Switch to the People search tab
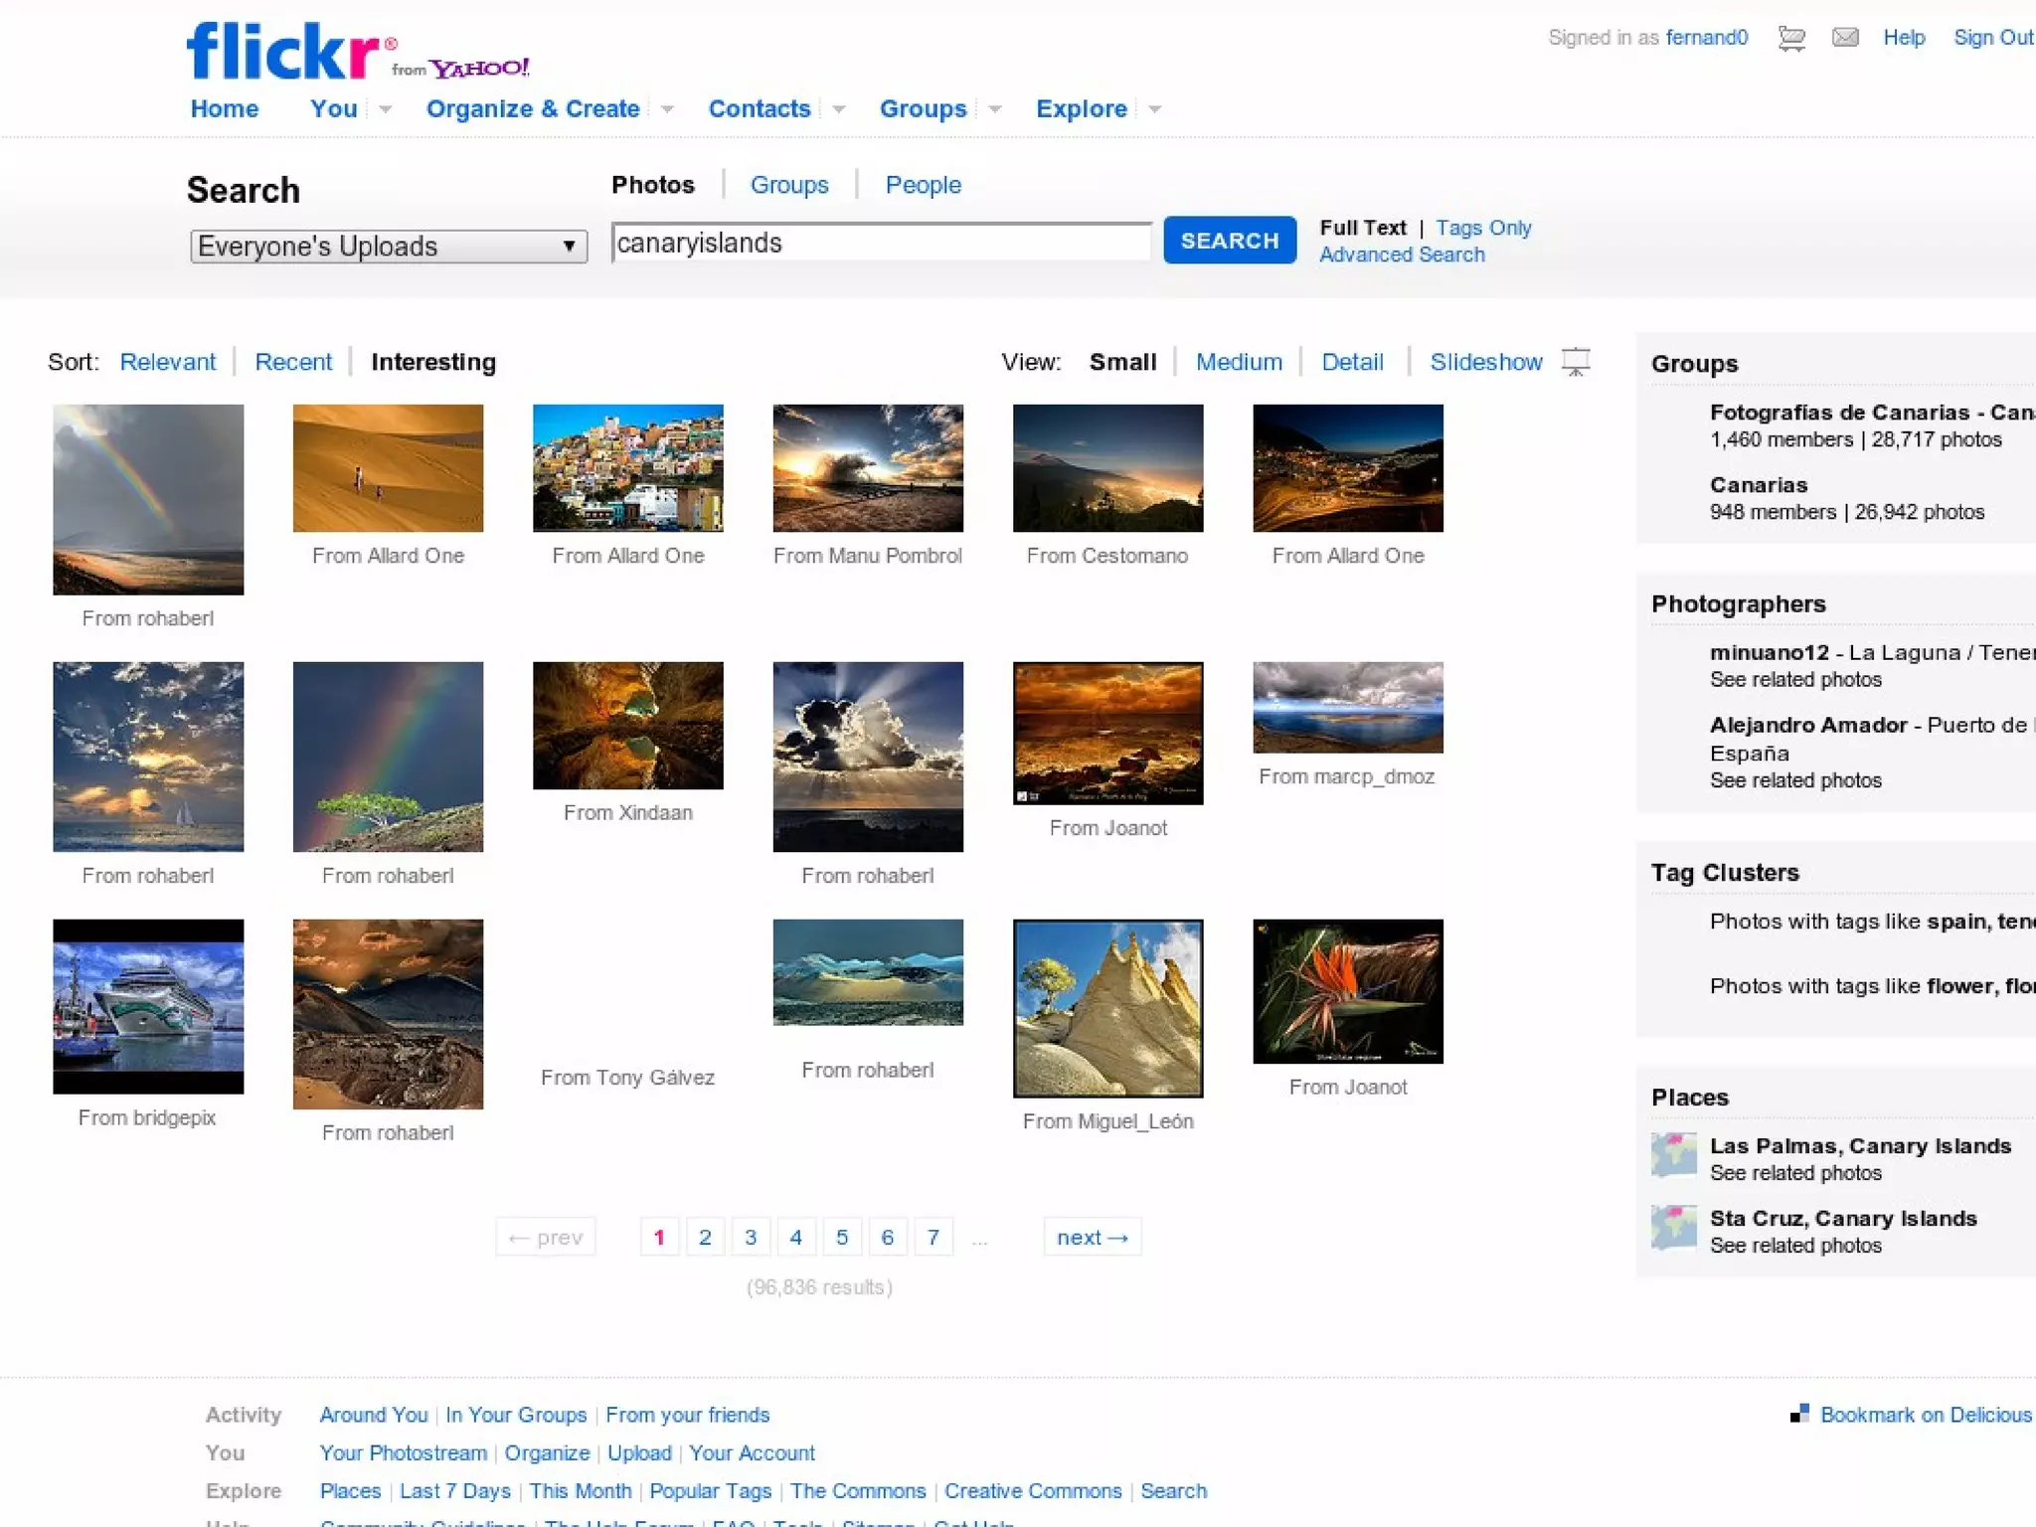This screenshot has width=2036, height=1527. click(924, 185)
